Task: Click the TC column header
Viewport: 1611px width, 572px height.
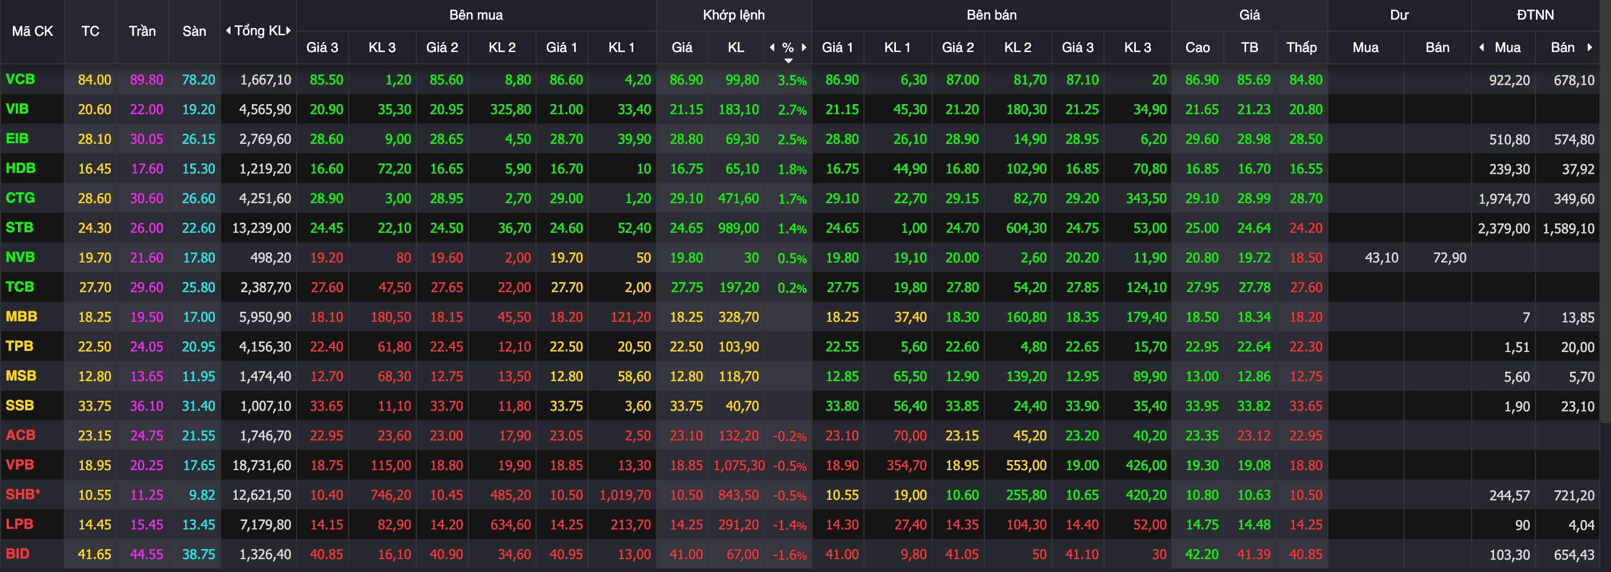Action: tap(90, 31)
